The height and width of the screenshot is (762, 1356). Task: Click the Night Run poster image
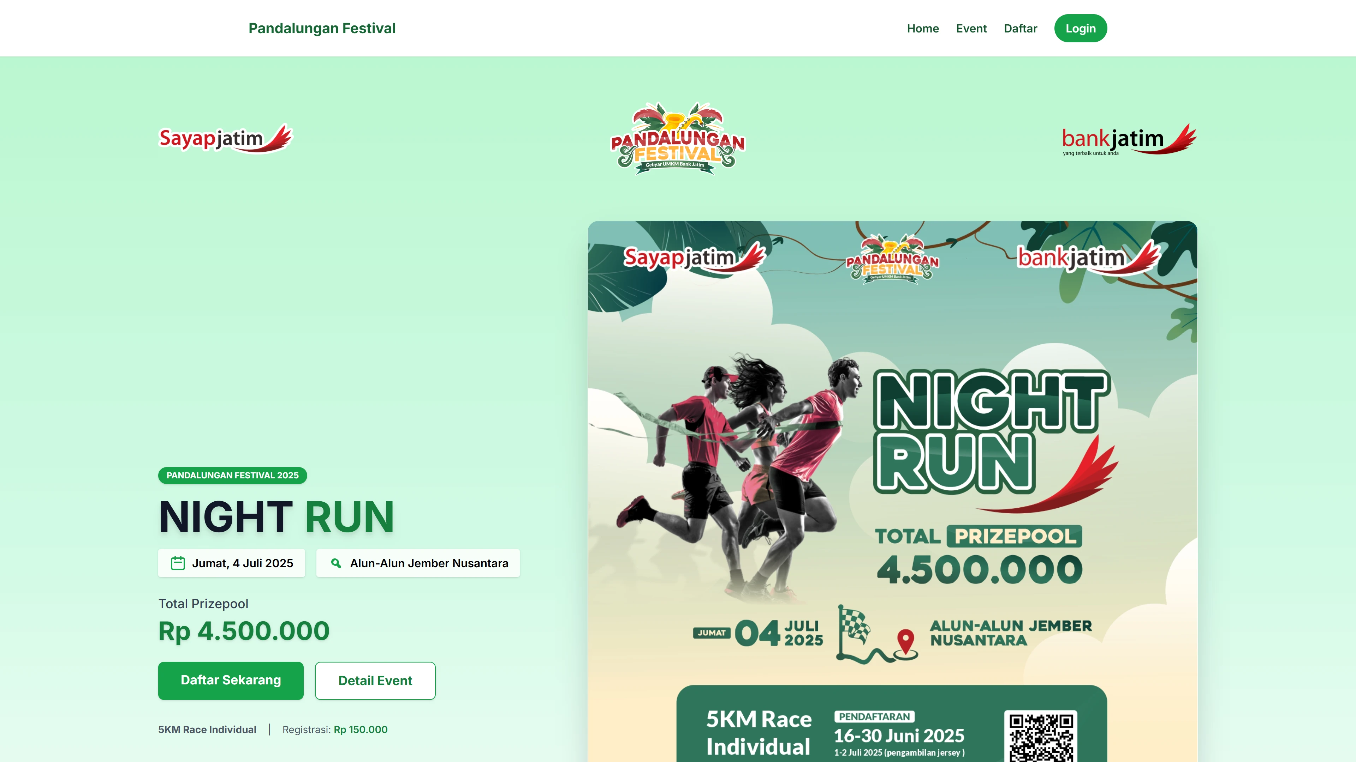click(x=892, y=491)
